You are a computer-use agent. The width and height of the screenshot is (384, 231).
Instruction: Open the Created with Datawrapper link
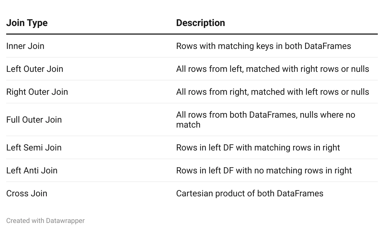pos(46,220)
